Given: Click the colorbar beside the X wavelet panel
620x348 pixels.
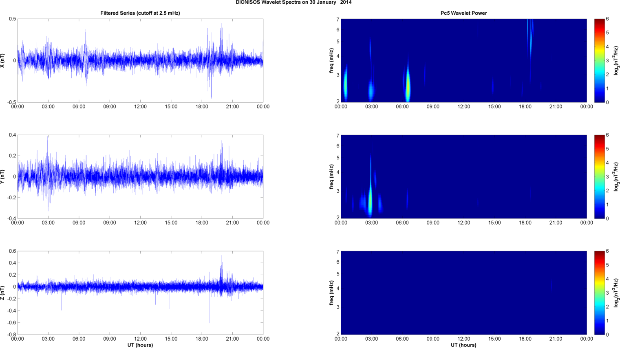Looking at the screenshot, I should point(599,61).
